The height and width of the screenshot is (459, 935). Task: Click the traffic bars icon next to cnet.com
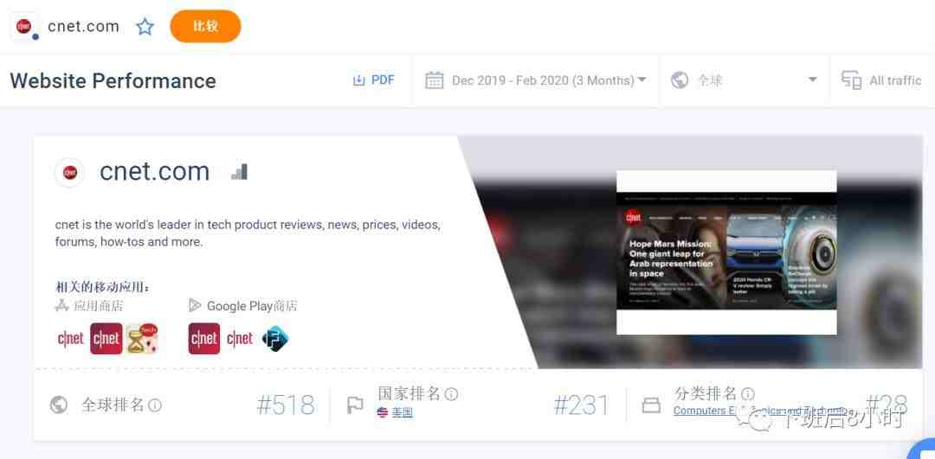(x=239, y=172)
